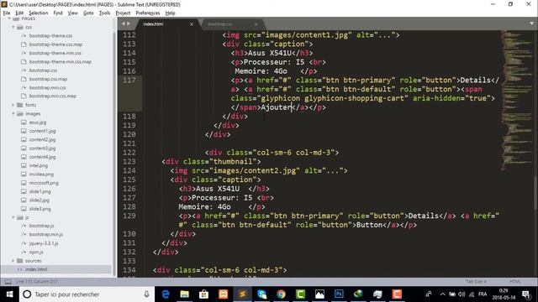Open the tab list dropdown arrow

click(531, 23)
